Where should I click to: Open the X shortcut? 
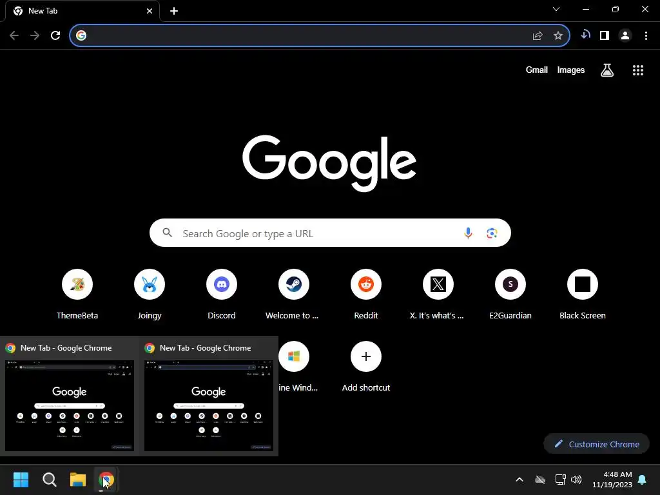[x=438, y=295]
